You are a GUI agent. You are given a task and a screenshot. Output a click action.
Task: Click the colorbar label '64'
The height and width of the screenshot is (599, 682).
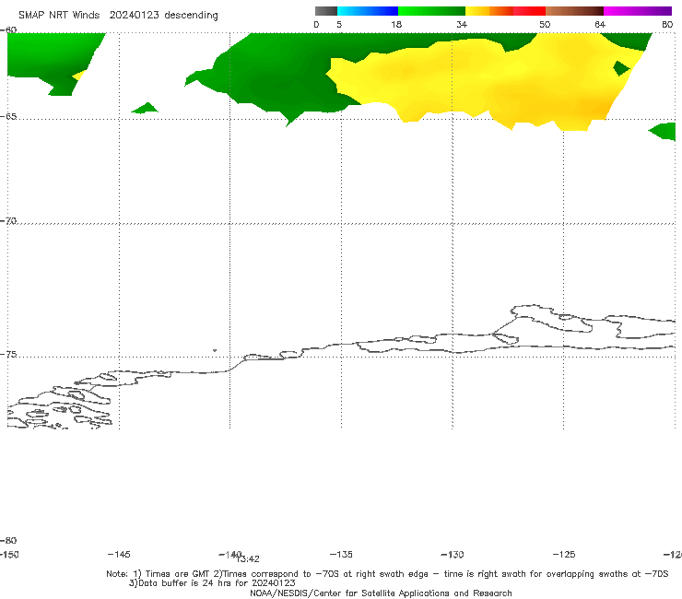600,24
